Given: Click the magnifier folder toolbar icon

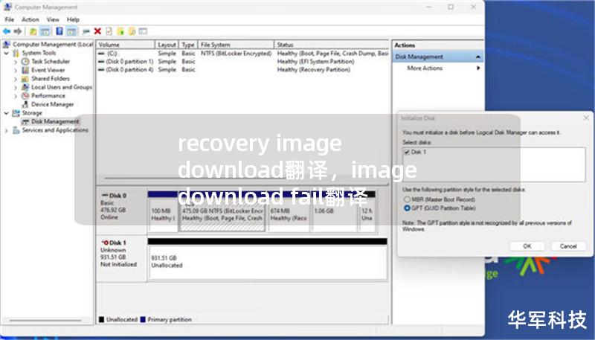Looking at the screenshot, I should pyautogui.click(x=132, y=31).
